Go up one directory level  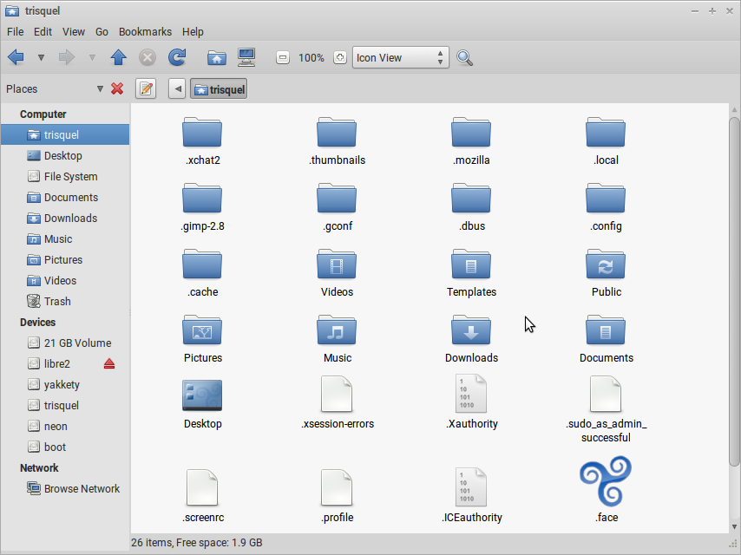117,57
